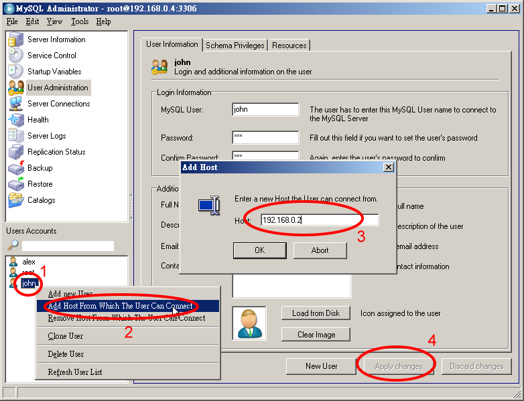This screenshot has width=524, height=401.
Task: Click the Host input field
Action: (318, 220)
